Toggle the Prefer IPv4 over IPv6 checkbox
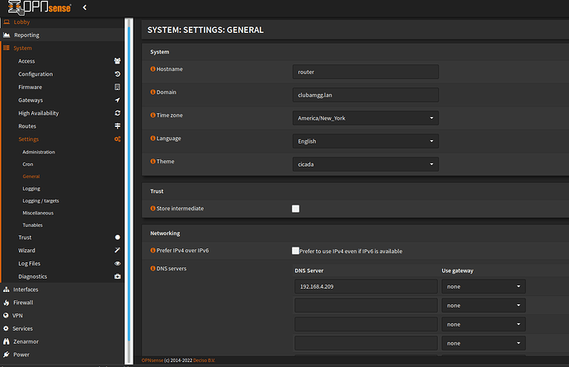569x367 pixels. (x=295, y=251)
